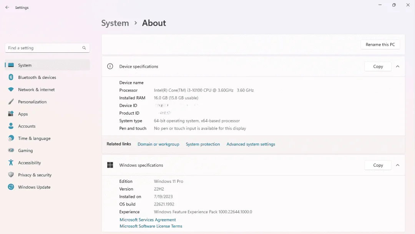Click the 7/19/2023 installed date
Viewport: 415px width, 234px height.
(163, 197)
